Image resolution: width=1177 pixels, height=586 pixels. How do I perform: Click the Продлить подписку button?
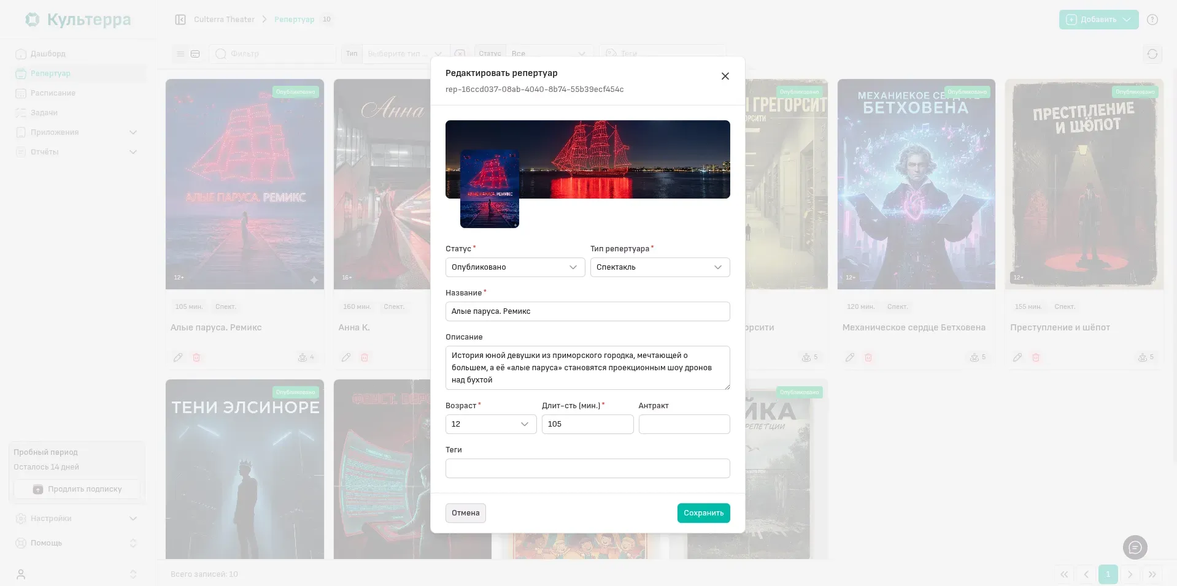77,489
